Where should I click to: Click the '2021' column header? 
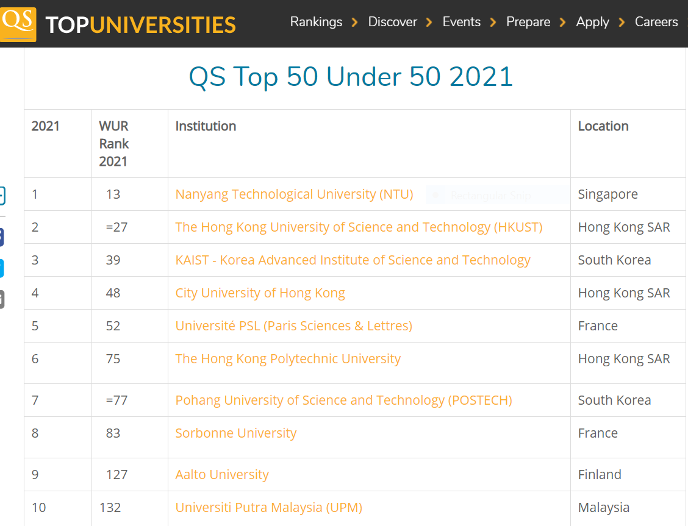pyautogui.click(x=45, y=126)
